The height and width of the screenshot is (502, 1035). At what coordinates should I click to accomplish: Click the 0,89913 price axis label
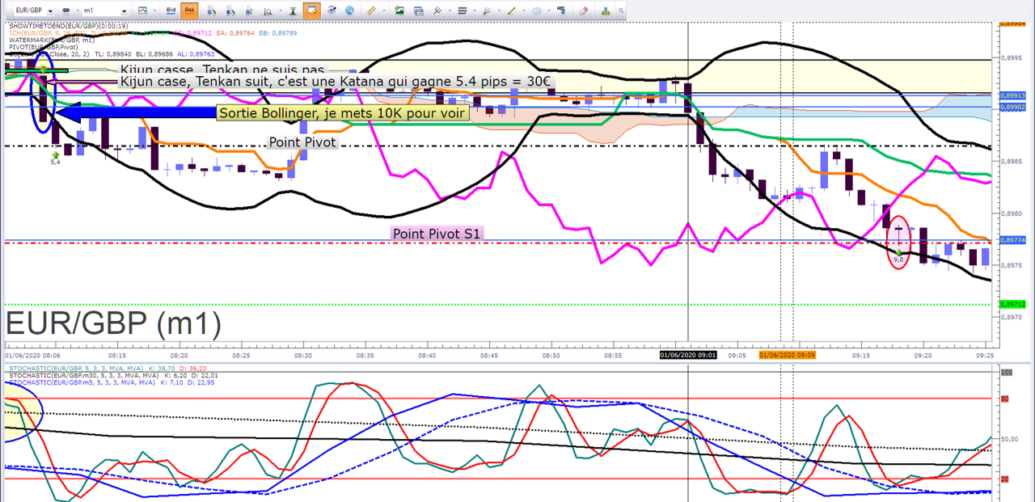[x=1013, y=95]
